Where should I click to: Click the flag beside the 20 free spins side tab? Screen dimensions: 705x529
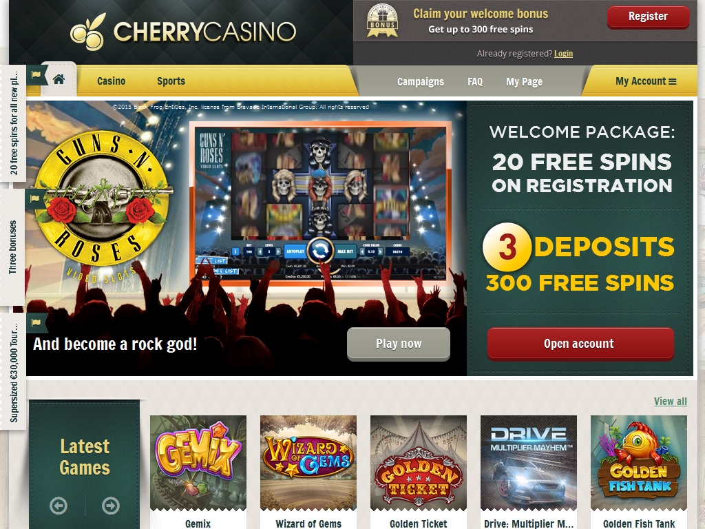[x=36, y=74]
